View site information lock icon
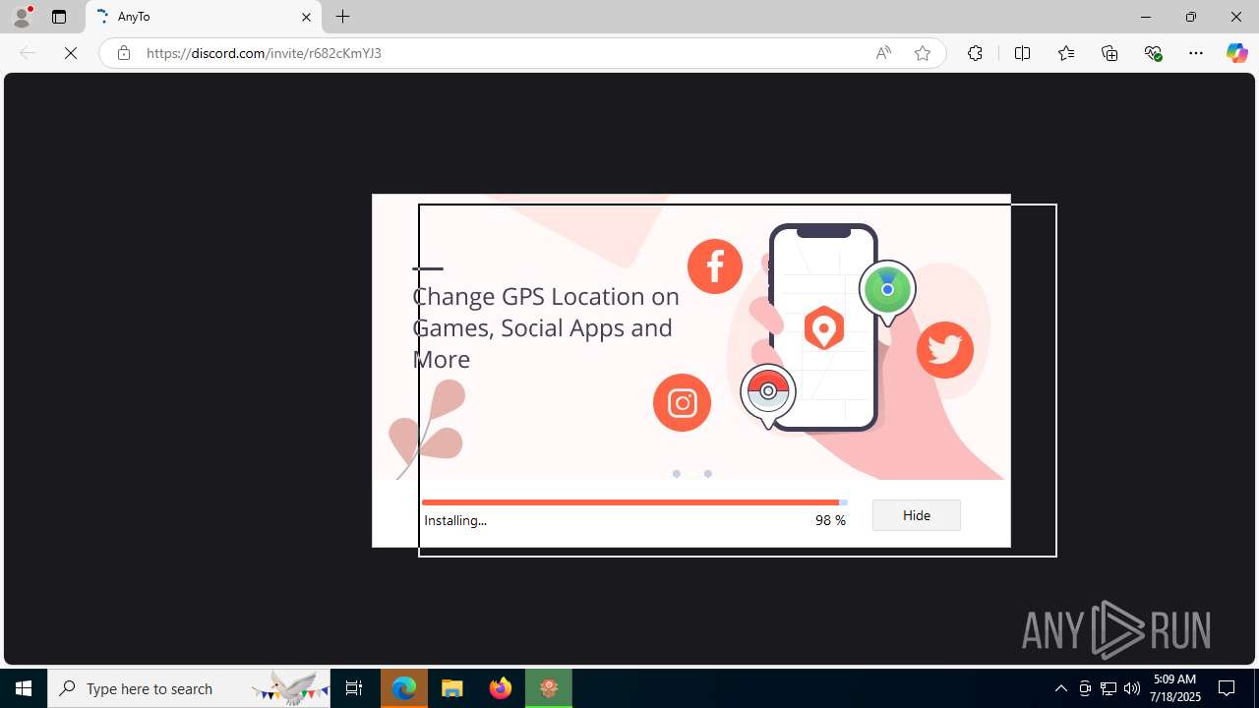Viewport: 1259px width, 708px height. click(x=124, y=53)
